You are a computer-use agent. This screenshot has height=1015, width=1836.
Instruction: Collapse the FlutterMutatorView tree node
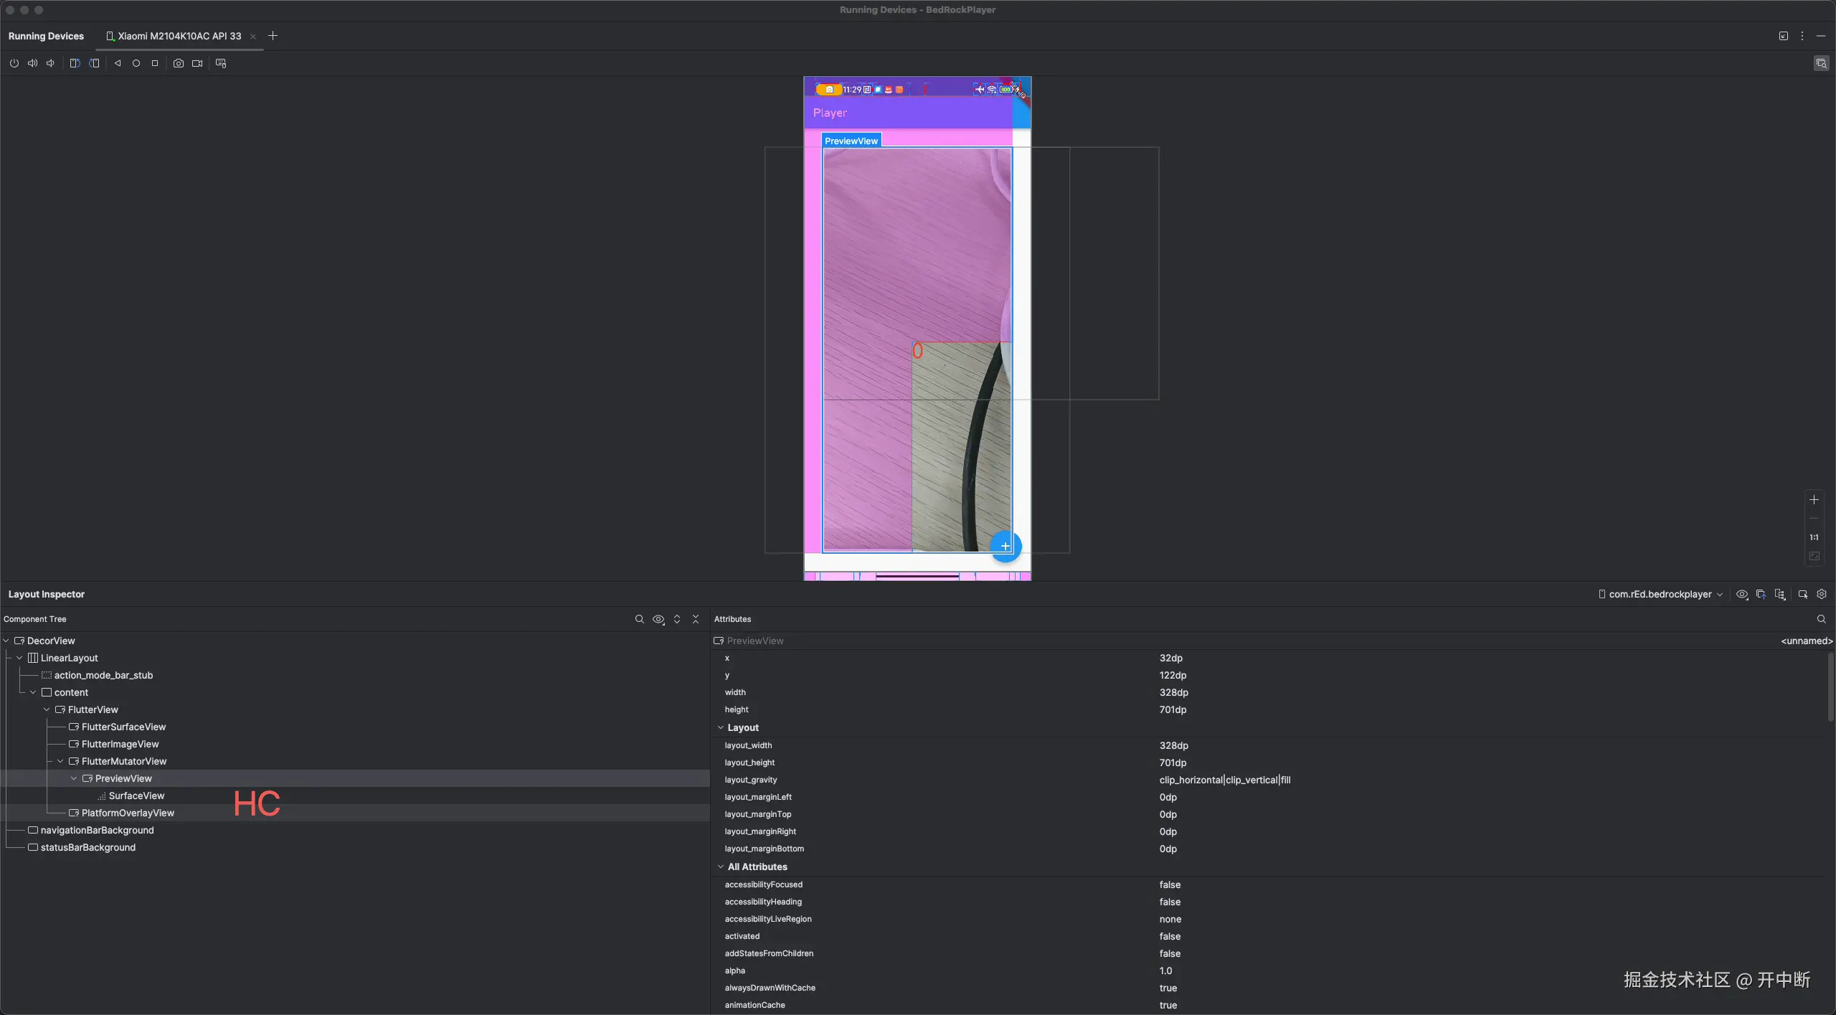pos(61,761)
